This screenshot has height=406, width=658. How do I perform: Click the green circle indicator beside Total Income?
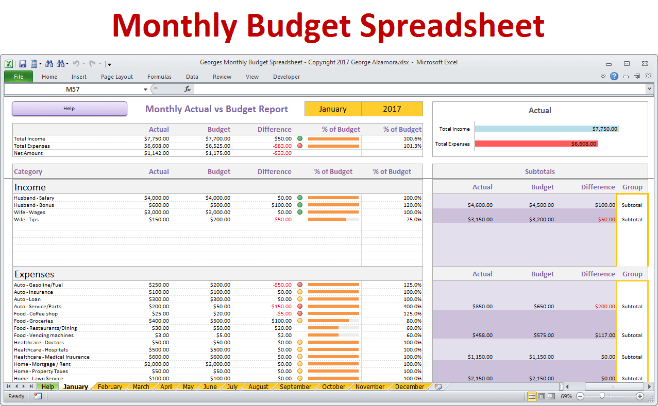click(299, 138)
